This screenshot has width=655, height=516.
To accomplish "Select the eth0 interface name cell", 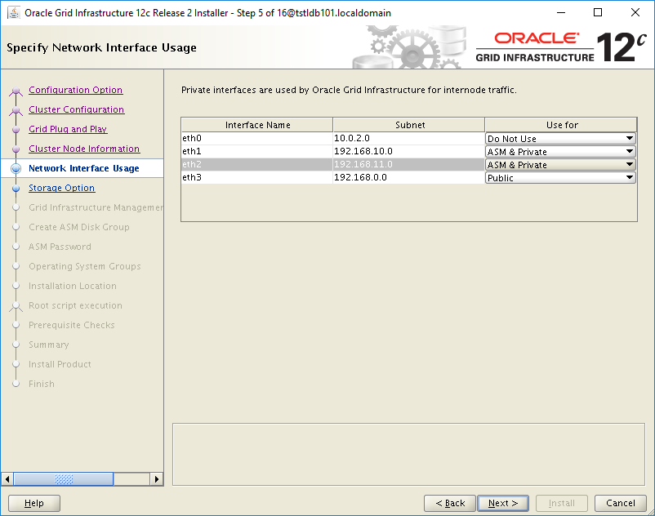I will [257, 138].
